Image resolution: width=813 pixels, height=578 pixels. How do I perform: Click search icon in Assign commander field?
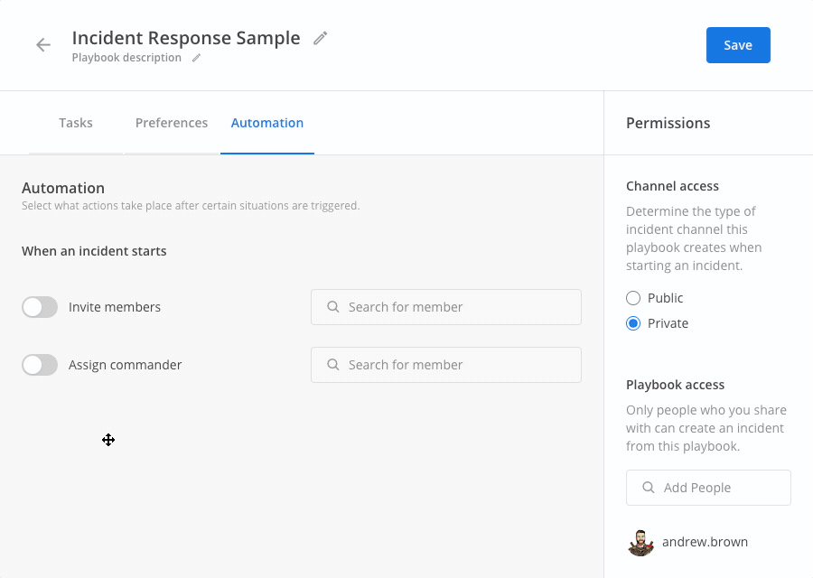333,365
